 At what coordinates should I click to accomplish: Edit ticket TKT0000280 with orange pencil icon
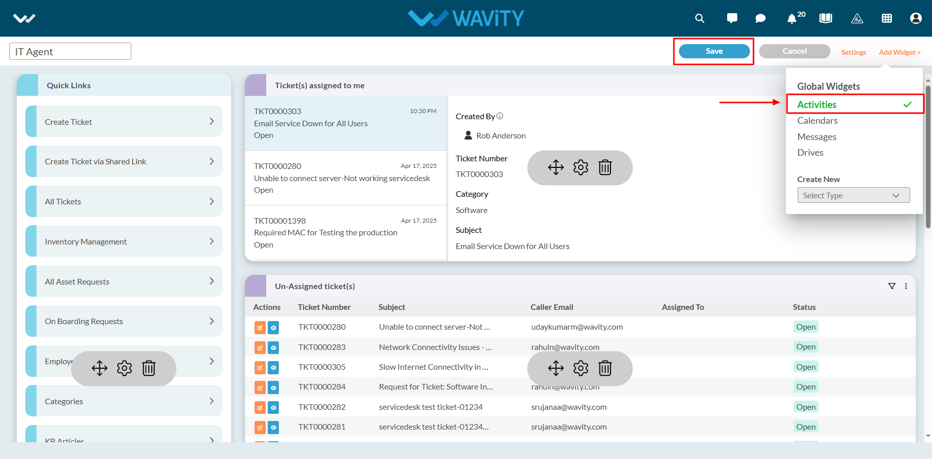260,328
